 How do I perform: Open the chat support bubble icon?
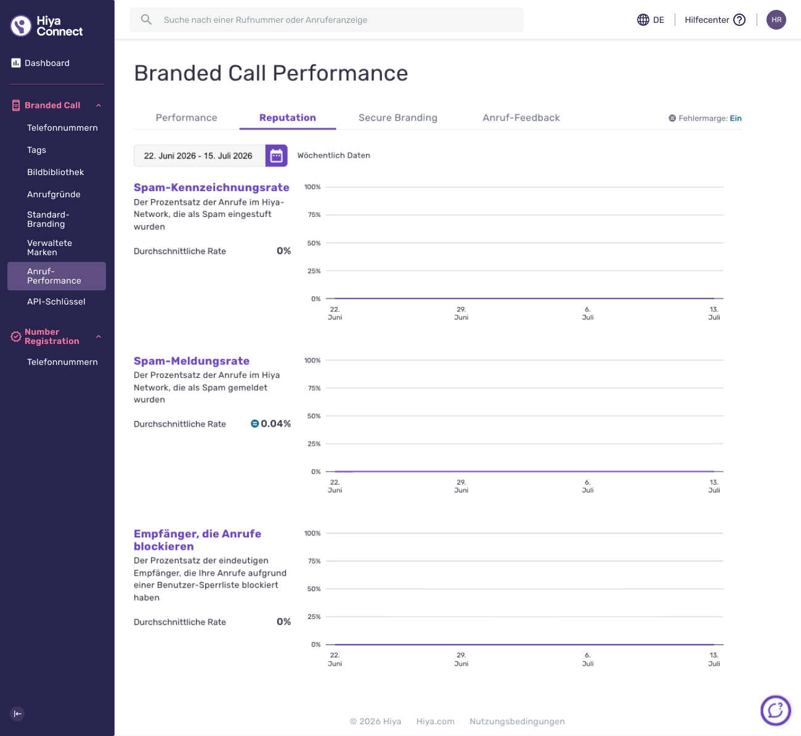[776, 711]
